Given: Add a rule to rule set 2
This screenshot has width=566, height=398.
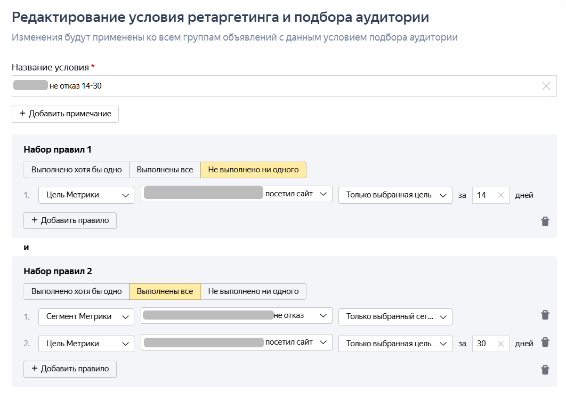Looking at the screenshot, I should [x=70, y=369].
